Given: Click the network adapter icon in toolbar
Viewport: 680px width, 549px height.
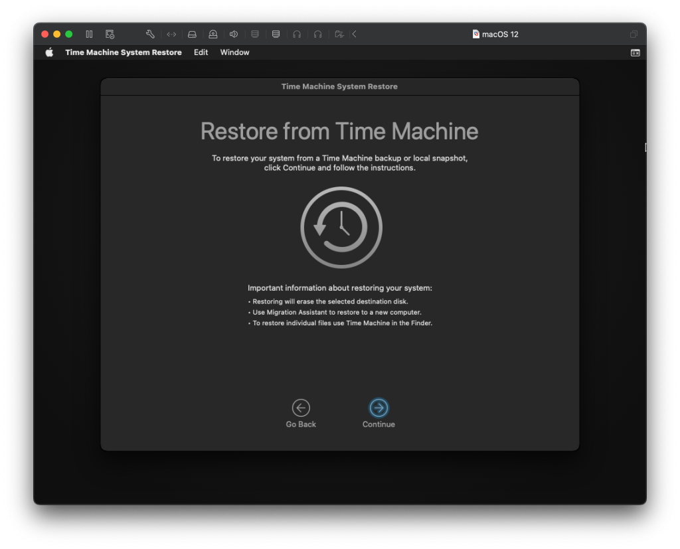Looking at the screenshot, I should click(x=171, y=34).
